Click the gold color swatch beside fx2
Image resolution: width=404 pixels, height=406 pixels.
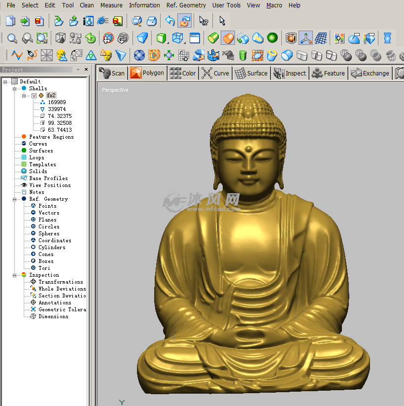coord(41,95)
